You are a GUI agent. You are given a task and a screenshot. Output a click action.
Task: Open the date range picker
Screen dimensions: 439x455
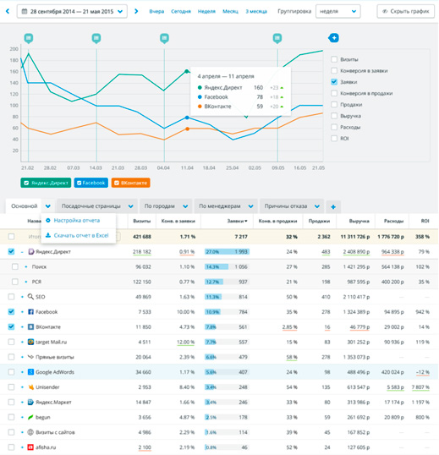point(72,11)
